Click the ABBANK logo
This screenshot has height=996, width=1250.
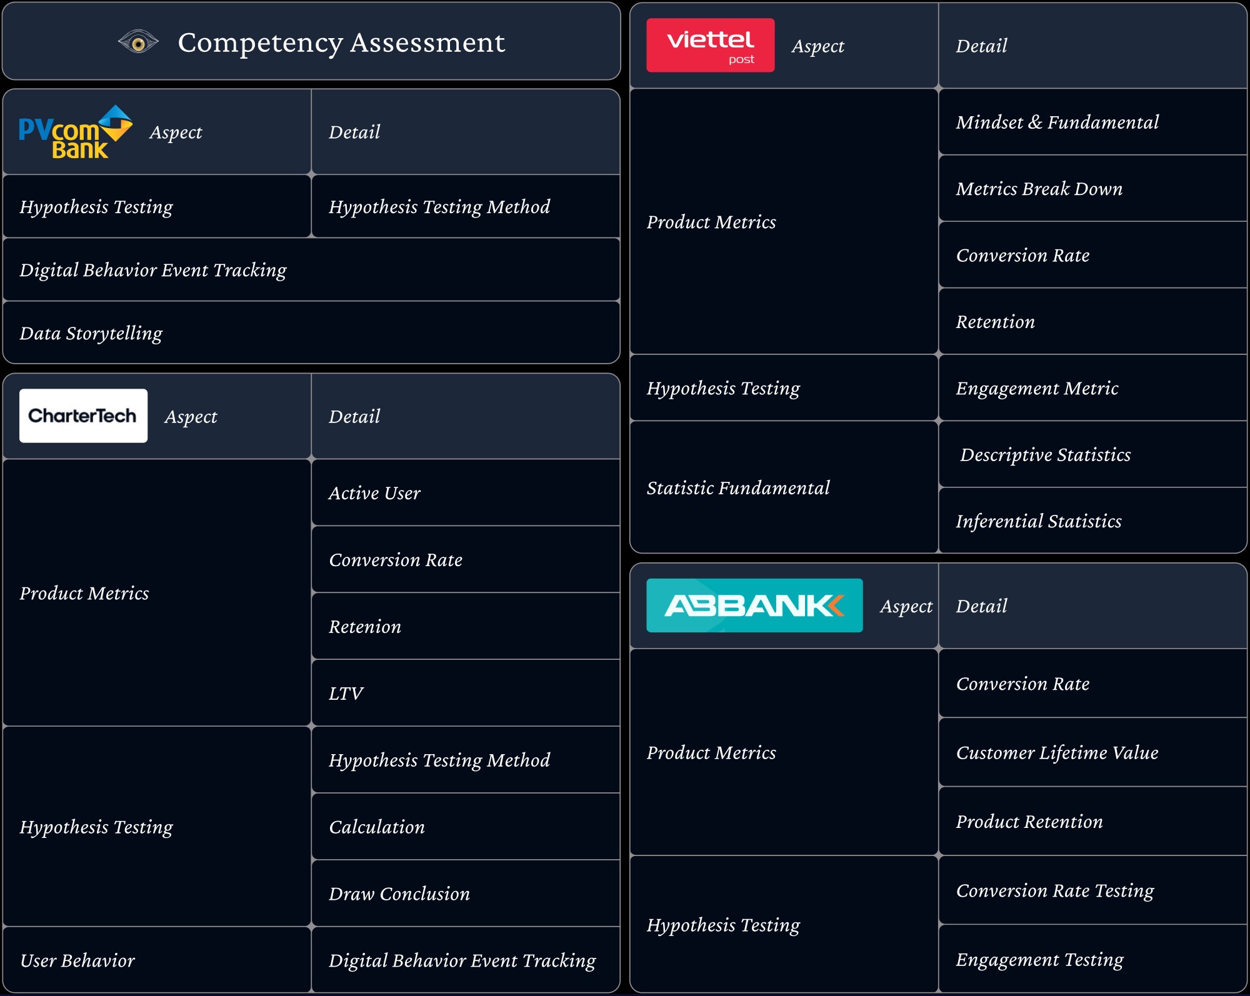coord(754,605)
